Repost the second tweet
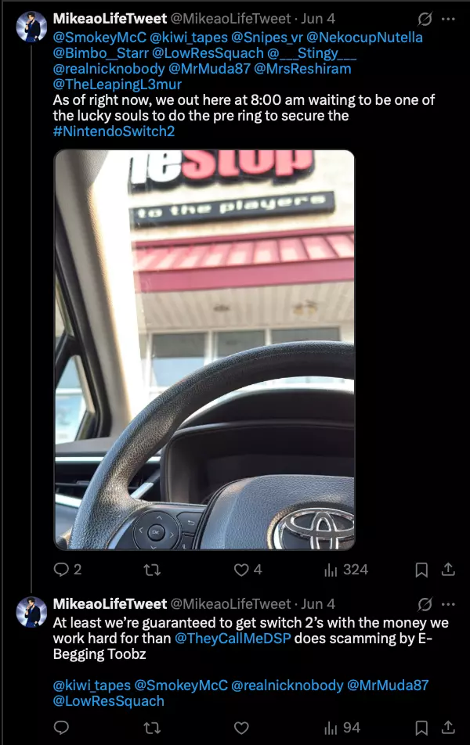Viewport: 470px width, 745px height. [x=152, y=728]
